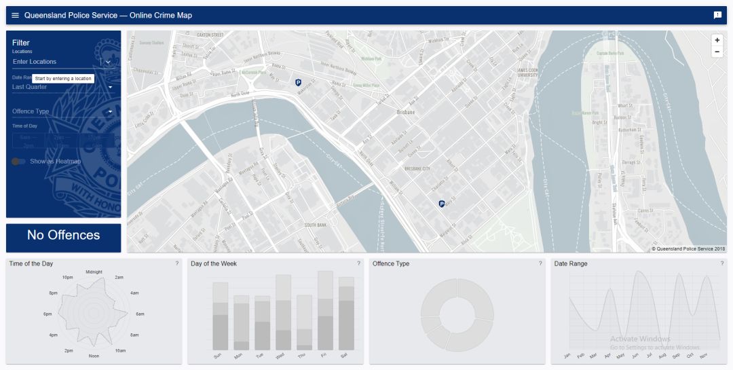Open help for Day of the Week chart

(x=358, y=263)
